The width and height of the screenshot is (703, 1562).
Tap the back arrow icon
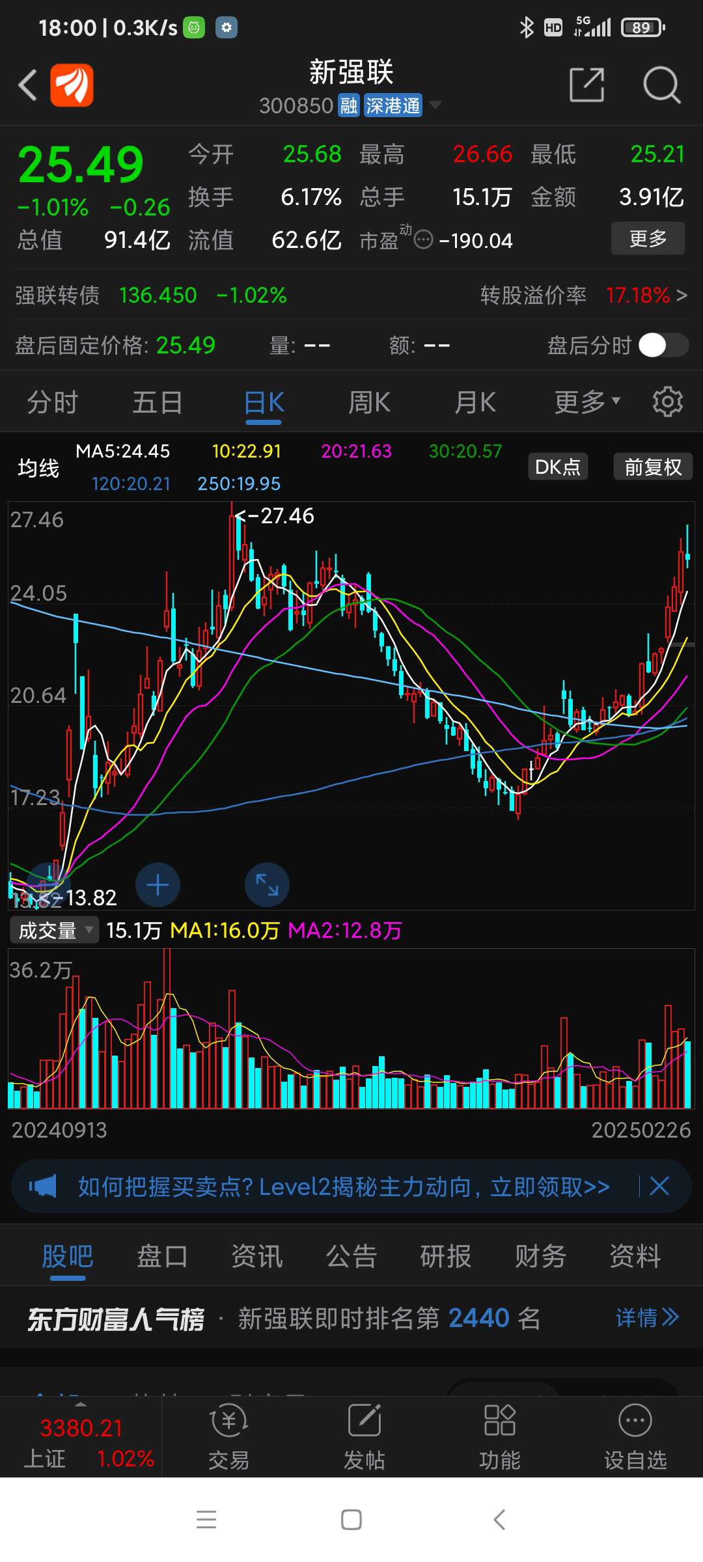[27, 85]
